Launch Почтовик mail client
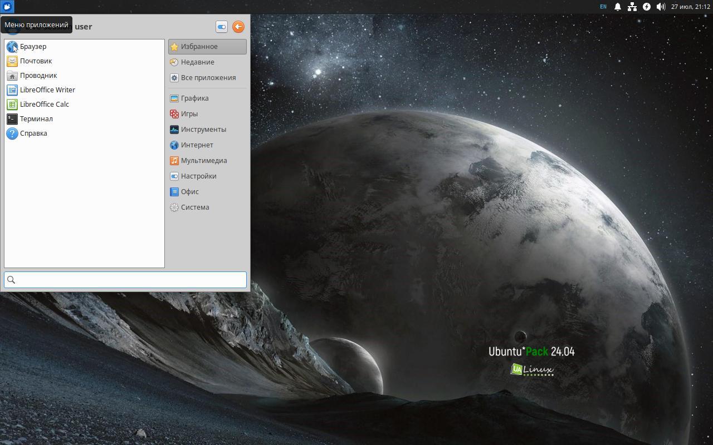Image resolution: width=713 pixels, height=445 pixels. click(84, 61)
